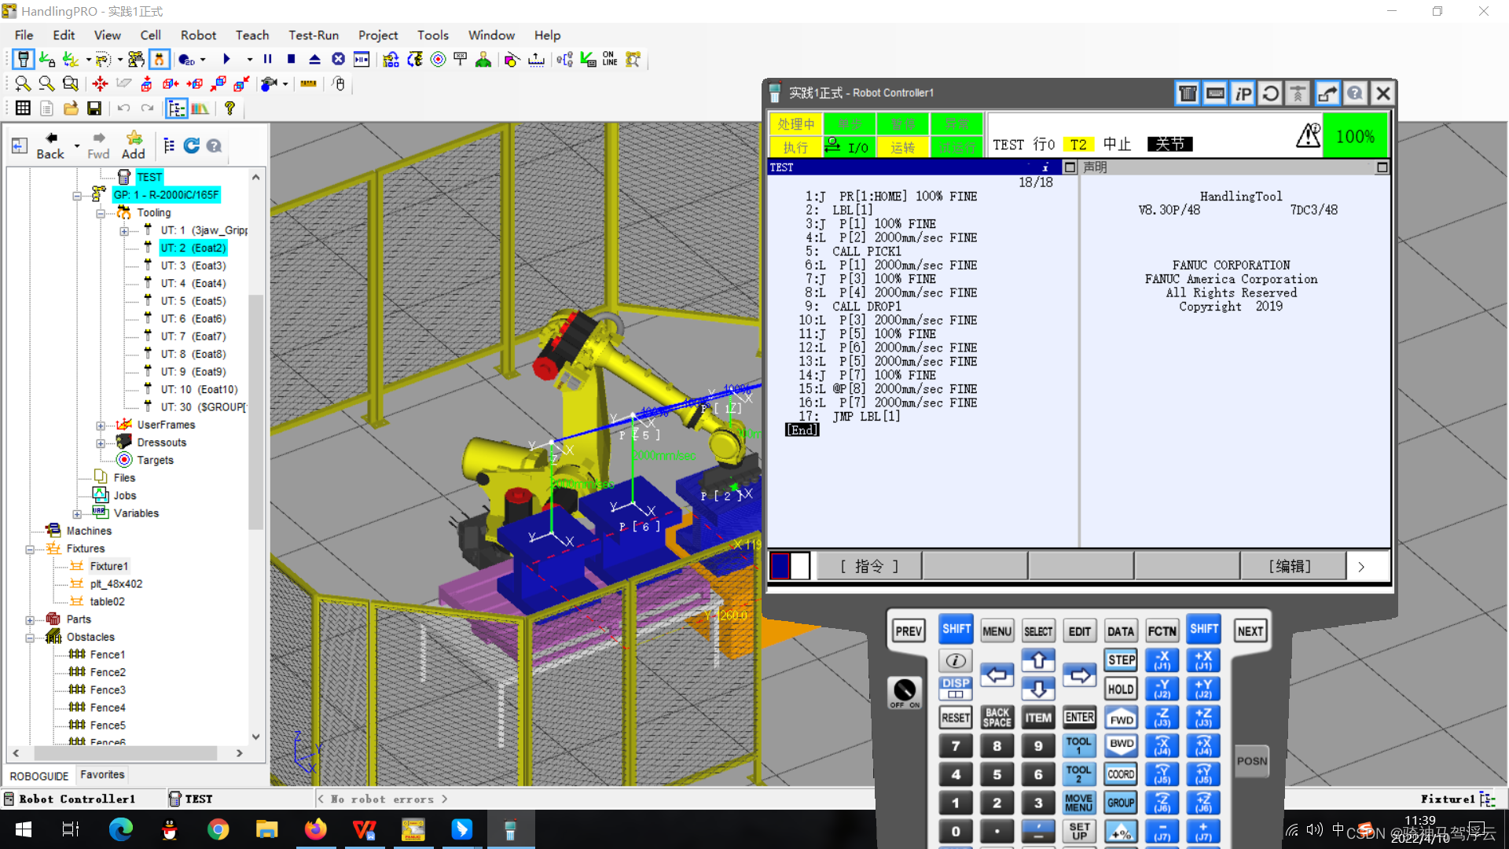Expand the Parts tree node
The image size is (1509, 849).
coord(30,620)
